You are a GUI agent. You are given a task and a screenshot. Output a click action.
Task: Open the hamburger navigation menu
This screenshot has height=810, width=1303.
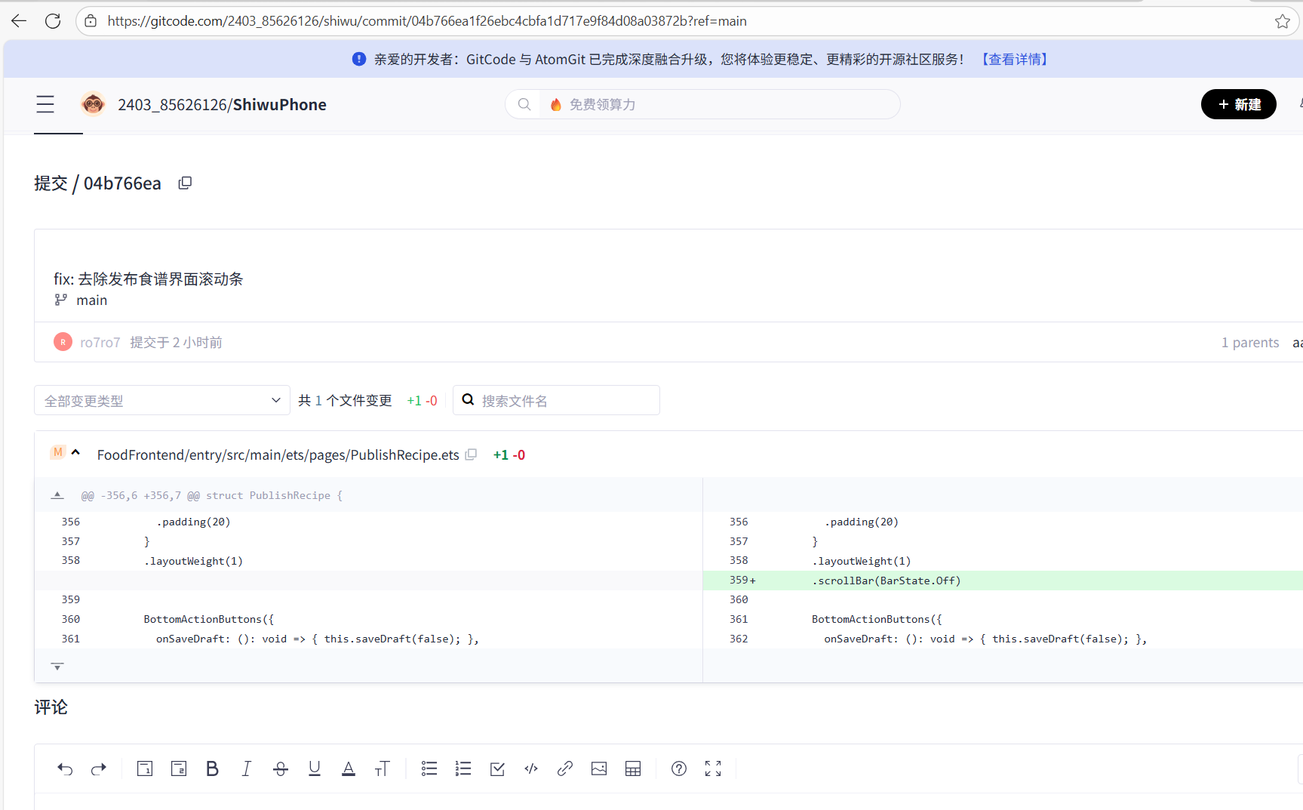tap(45, 104)
